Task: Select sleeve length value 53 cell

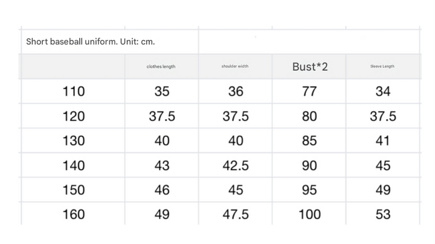Action: click(x=382, y=214)
